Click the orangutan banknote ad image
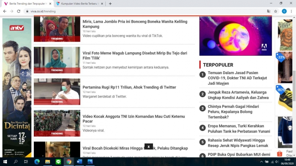This screenshot has width=296, height=166. pos(285,35)
